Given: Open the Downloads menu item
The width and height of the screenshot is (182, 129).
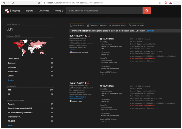Looking at the screenshot, I should pos(44,11).
